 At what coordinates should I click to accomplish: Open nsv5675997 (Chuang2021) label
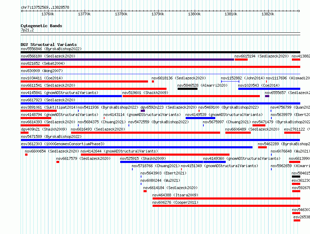(227, 122)
